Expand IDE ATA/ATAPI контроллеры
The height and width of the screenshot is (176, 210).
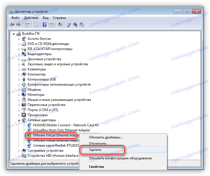point(19,49)
